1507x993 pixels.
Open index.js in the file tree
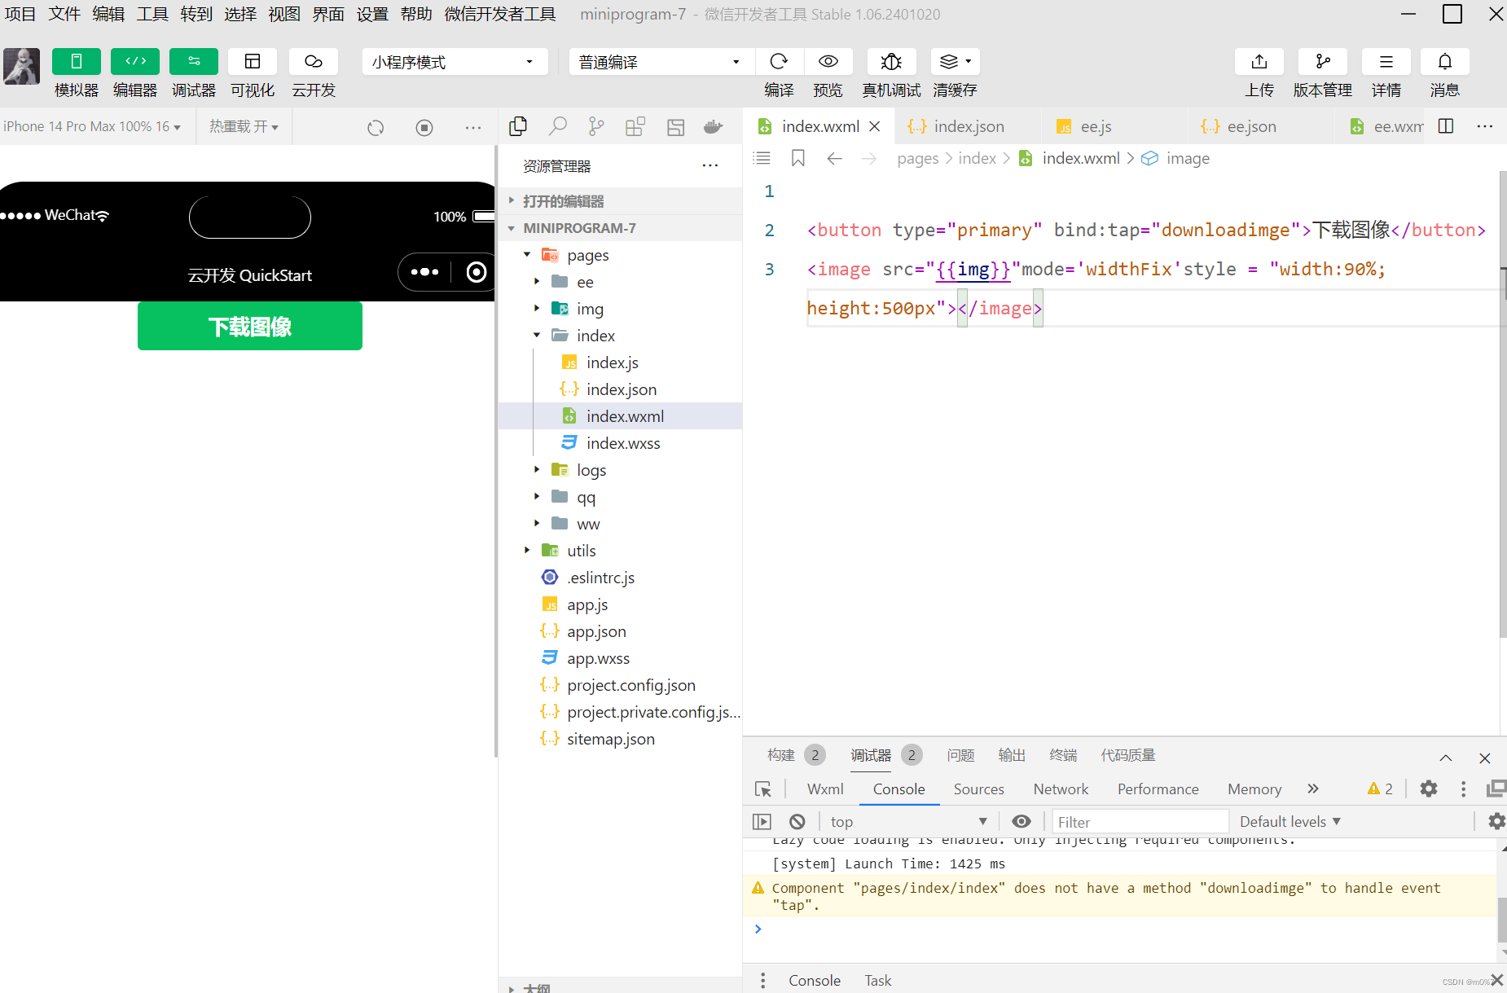[x=613, y=362]
